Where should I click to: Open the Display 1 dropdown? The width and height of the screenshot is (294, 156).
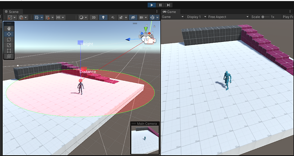tap(196, 17)
